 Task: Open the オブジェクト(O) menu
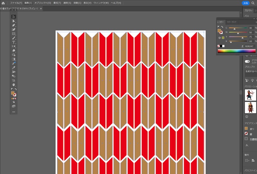pyautogui.click(x=43, y=3)
